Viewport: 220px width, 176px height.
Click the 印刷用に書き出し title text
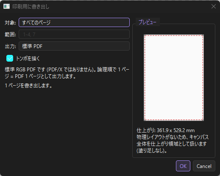(31, 7)
